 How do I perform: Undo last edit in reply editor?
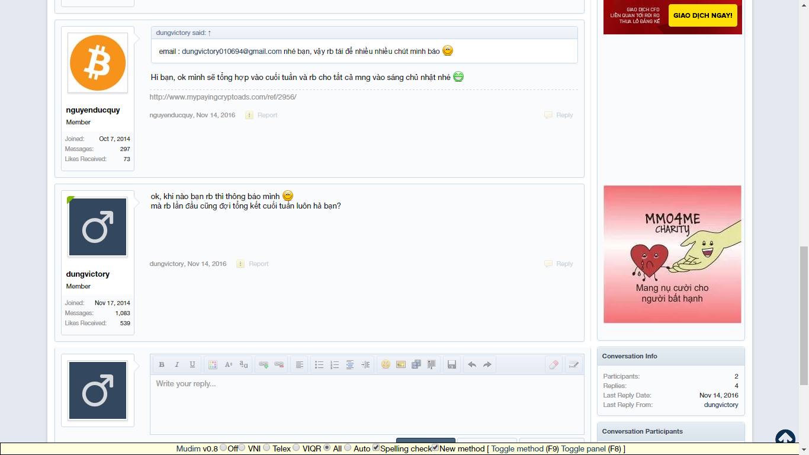[x=472, y=364]
